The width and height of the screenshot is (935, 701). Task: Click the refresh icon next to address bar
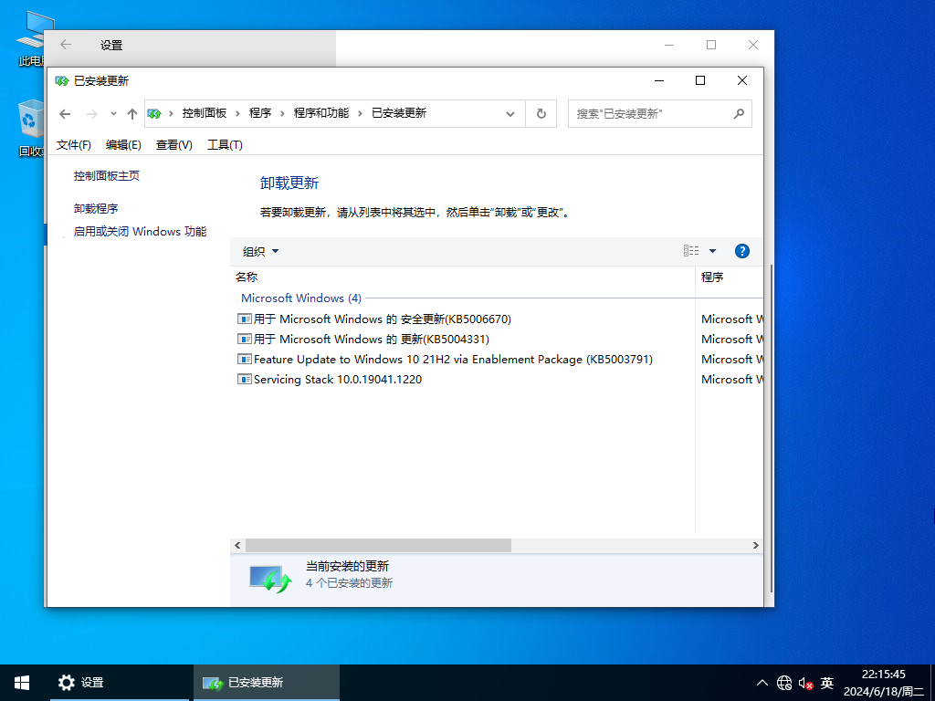[541, 113]
